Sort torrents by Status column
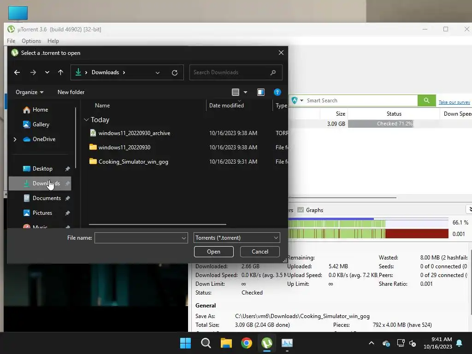The height and width of the screenshot is (354, 472). 394,114
